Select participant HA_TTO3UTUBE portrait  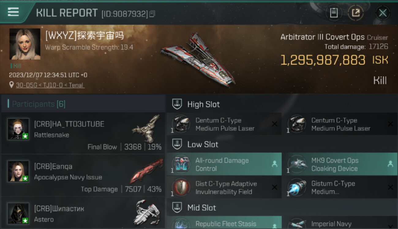click(x=18, y=129)
